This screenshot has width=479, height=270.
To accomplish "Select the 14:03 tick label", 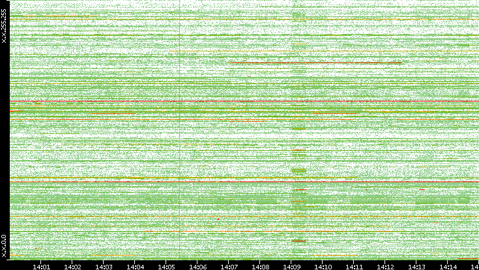I will point(104,267).
